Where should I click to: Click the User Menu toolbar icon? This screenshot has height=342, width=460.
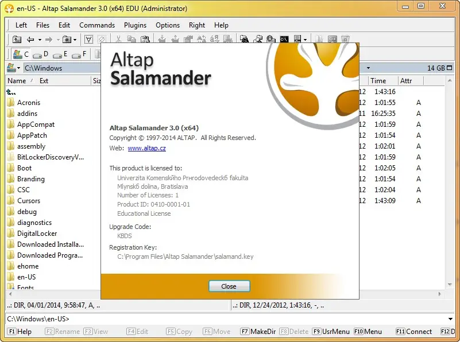(x=297, y=39)
